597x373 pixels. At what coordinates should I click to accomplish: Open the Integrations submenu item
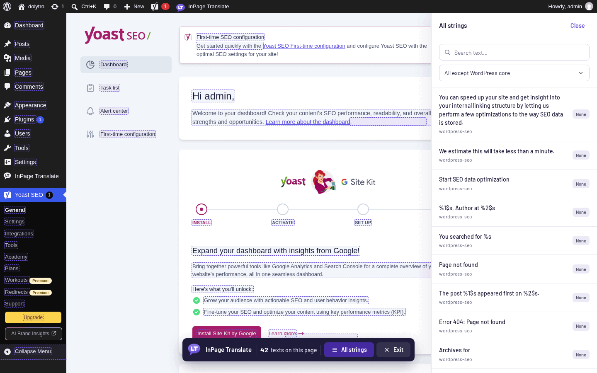click(x=19, y=234)
